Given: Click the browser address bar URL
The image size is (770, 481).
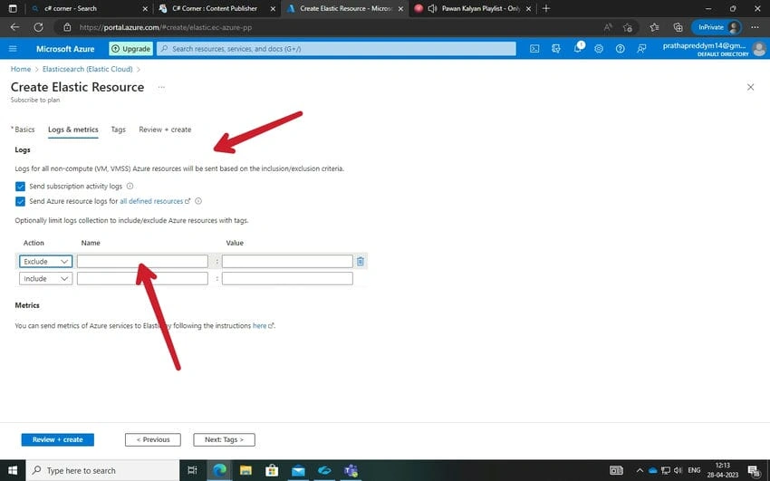Looking at the screenshot, I should pyautogui.click(x=166, y=27).
